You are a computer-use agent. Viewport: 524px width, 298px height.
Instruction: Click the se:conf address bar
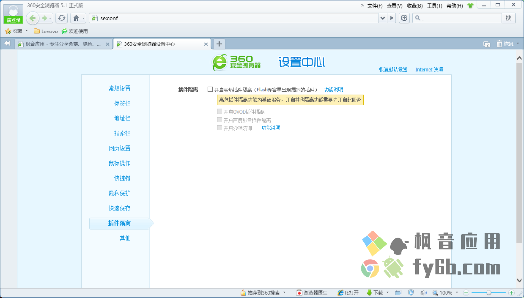[x=234, y=18]
